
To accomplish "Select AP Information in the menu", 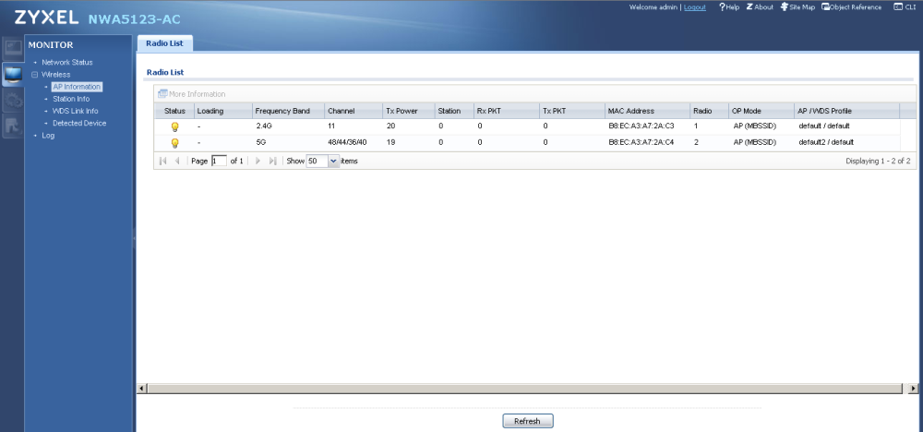I will 77,87.
